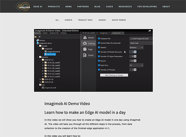Click the video share arrow icon
Viewport: 186px width, 137px height.
click(x=150, y=31)
